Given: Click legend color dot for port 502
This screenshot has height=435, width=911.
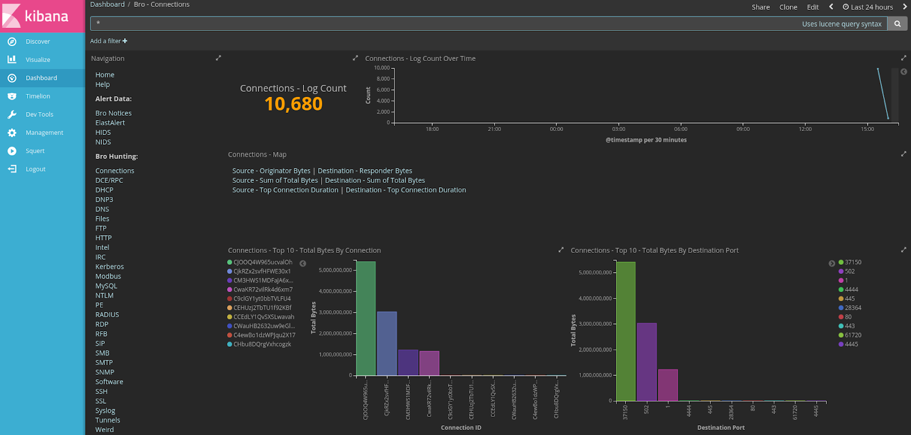Looking at the screenshot, I should 841,272.
